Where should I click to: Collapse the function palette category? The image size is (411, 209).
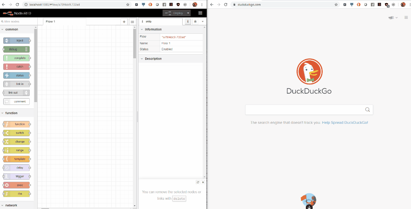pos(11,113)
